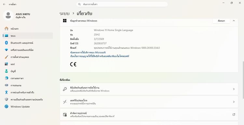Click the back arrow at top left
Image resolution: width=244 pixels, height=125 pixels.
pyautogui.click(x=4, y=4)
